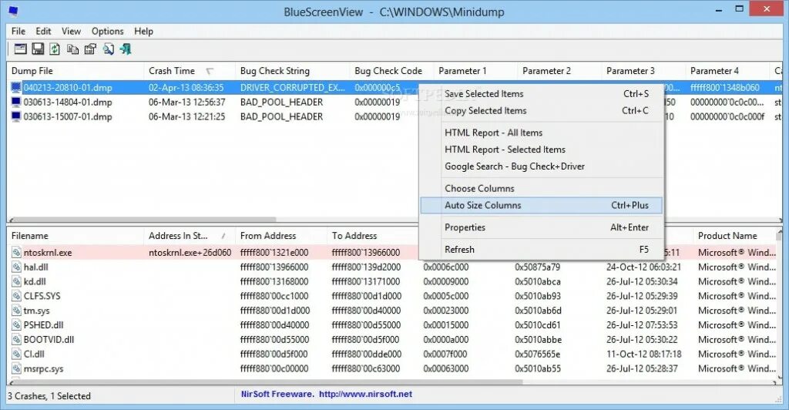This screenshot has width=789, height=410.
Task: Click the "3 Crashes, 1 Selected" status text
Action: point(49,396)
